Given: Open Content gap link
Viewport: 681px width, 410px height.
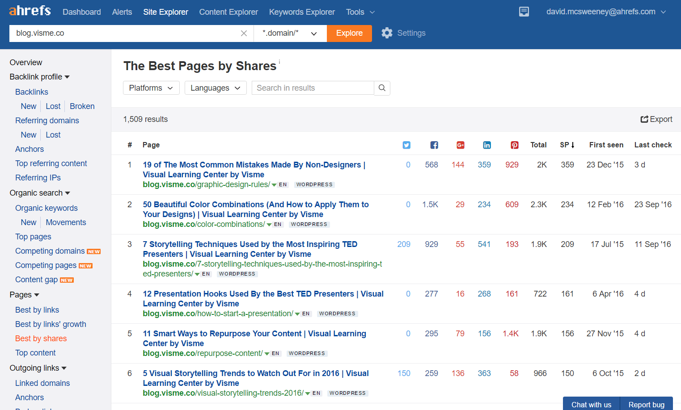Looking at the screenshot, I should pyautogui.click(x=36, y=280).
